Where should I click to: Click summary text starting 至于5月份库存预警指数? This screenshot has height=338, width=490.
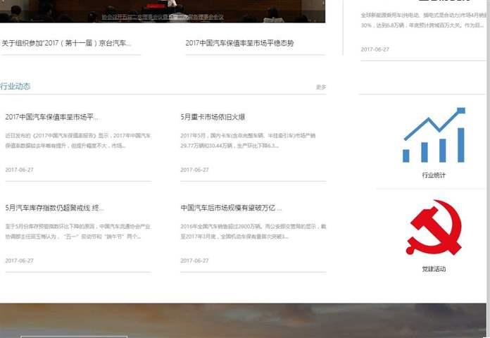(x=77, y=231)
